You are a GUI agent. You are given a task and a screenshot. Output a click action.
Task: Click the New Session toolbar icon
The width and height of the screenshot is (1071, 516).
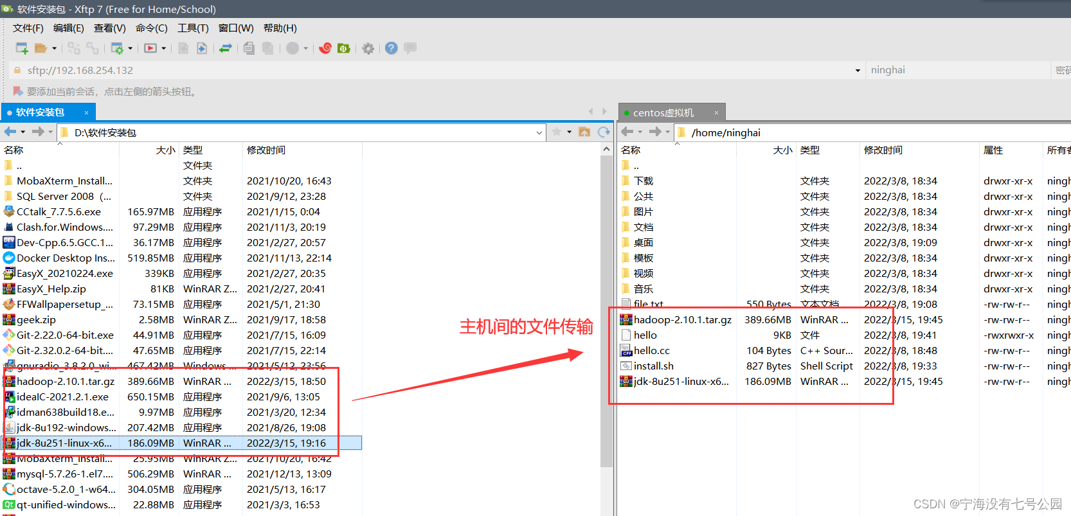(x=22, y=48)
